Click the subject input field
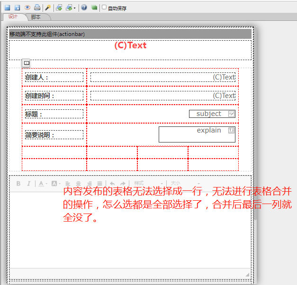This screenshot has height=285, width=297. 212,114
